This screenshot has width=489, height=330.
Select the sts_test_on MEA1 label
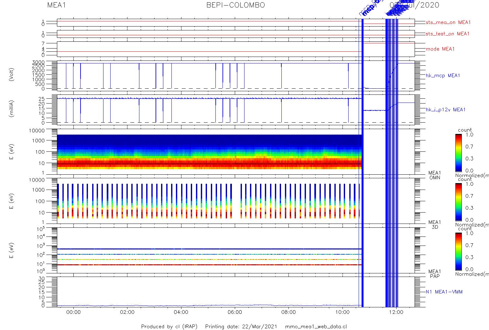click(x=447, y=34)
